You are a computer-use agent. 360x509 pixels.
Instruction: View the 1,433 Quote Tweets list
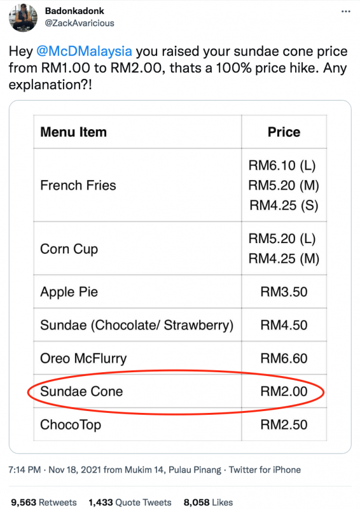130,502
